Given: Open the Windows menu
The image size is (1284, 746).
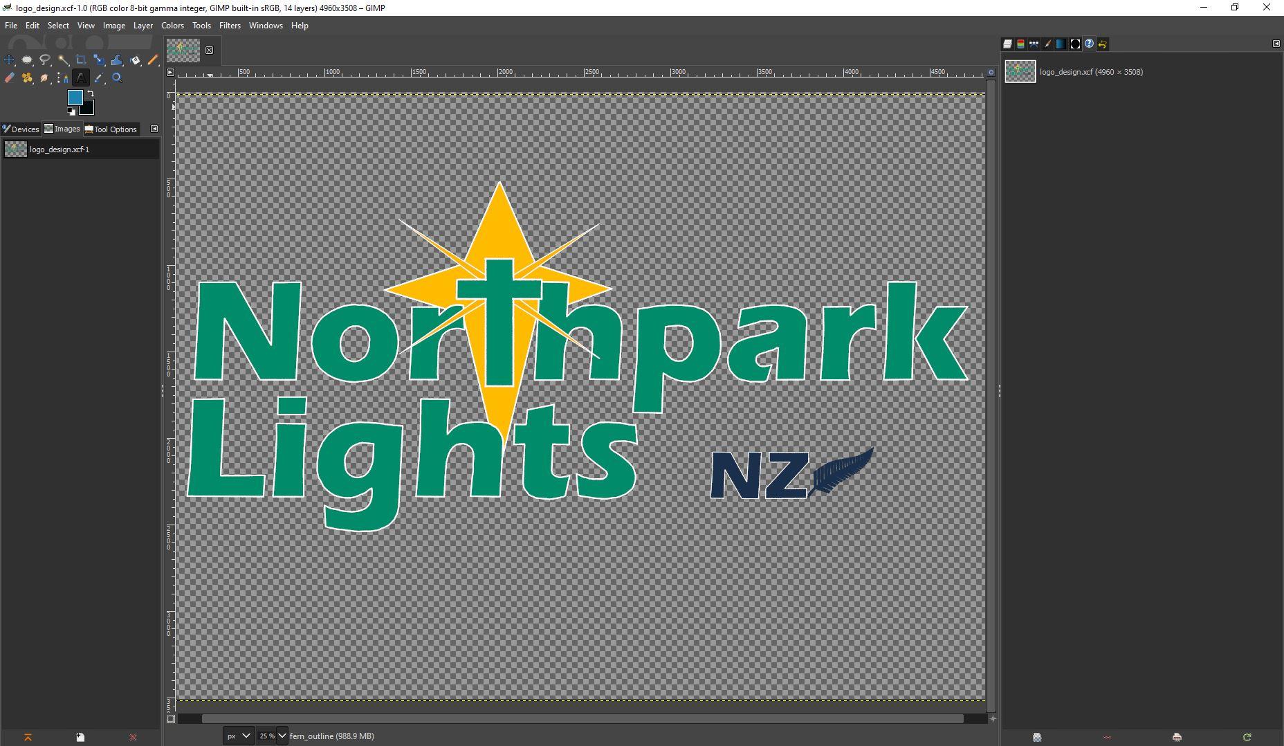Looking at the screenshot, I should [x=266, y=26].
